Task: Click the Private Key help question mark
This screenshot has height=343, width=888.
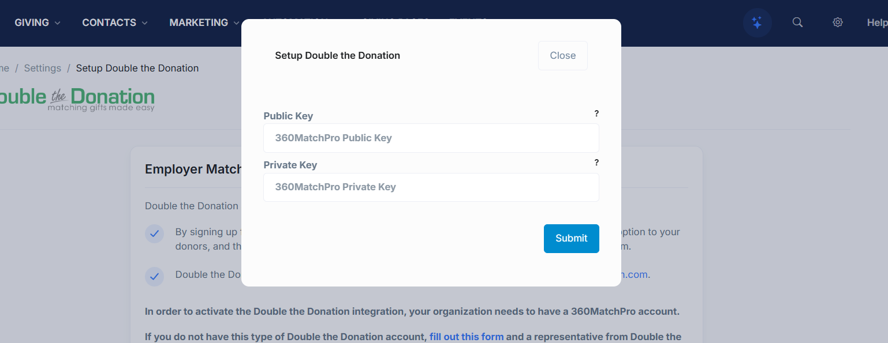Action: pos(596,163)
